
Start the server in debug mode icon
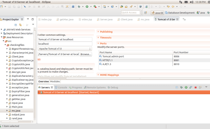point(181,87)
